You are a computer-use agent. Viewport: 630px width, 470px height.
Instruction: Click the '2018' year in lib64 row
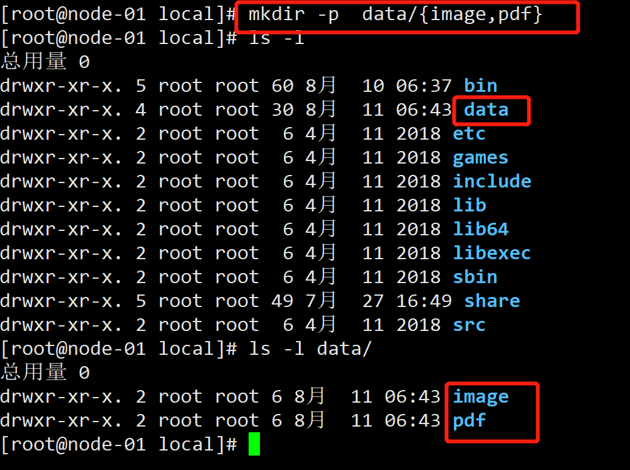[x=419, y=229]
